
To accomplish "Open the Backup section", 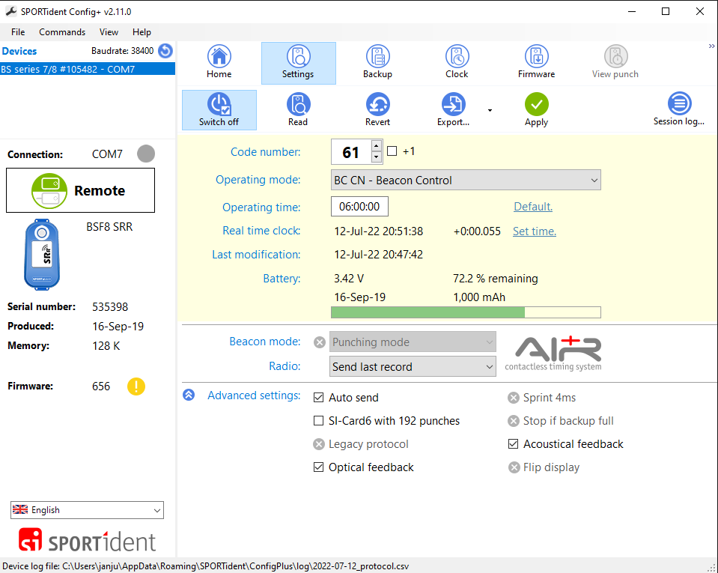I will (x=377, y=61).
